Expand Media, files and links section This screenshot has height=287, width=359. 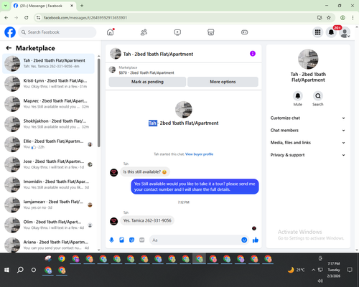pos(308,143)
